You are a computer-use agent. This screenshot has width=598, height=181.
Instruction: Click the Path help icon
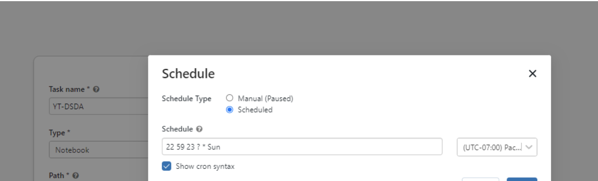(76, 176)
